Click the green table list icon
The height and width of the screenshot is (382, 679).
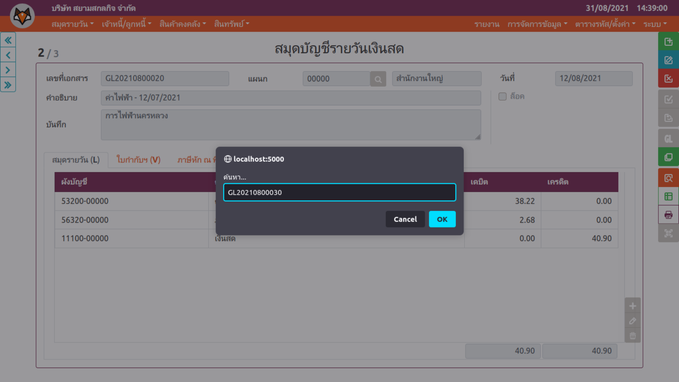pyautogui.click(x=668, y=196)
